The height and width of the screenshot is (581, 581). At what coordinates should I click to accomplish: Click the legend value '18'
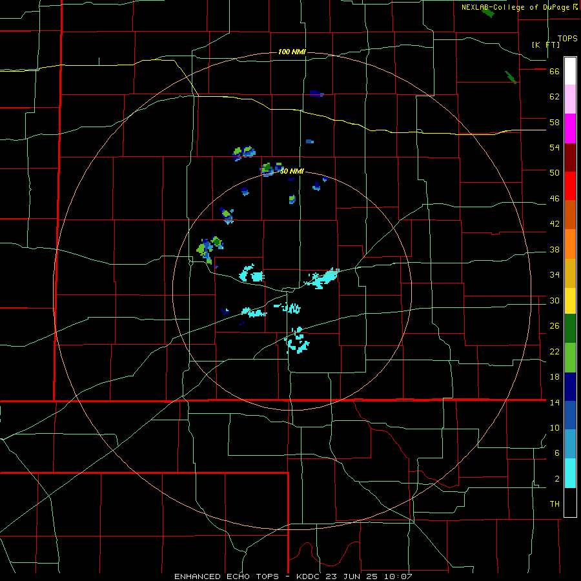pyautogui.click(x=555, y=377)
